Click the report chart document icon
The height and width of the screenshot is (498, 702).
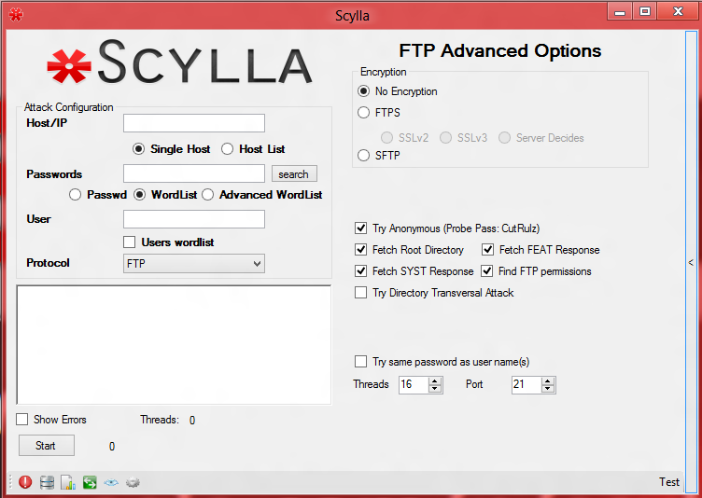click(68, 482)
